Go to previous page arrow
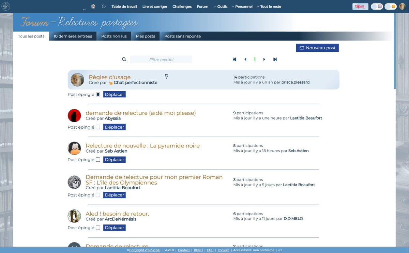This screenshot has height=253, width=409. coord(245,59)
